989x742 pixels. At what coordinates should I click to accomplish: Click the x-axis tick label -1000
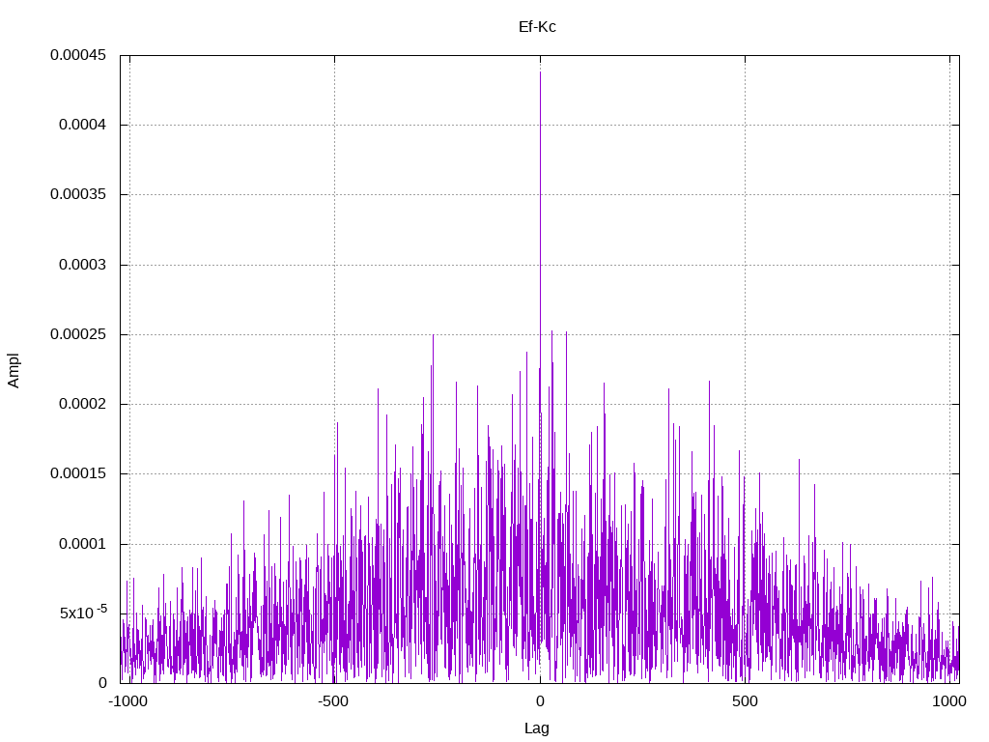click(128, 701)
